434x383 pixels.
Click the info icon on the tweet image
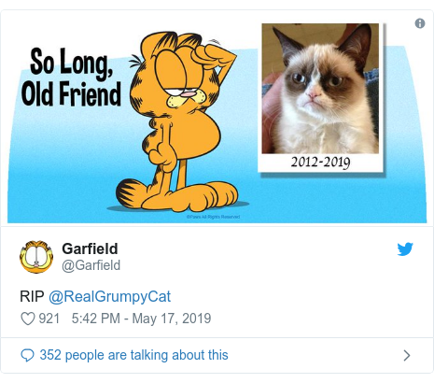pyautogui.click(x=420, y=23)
